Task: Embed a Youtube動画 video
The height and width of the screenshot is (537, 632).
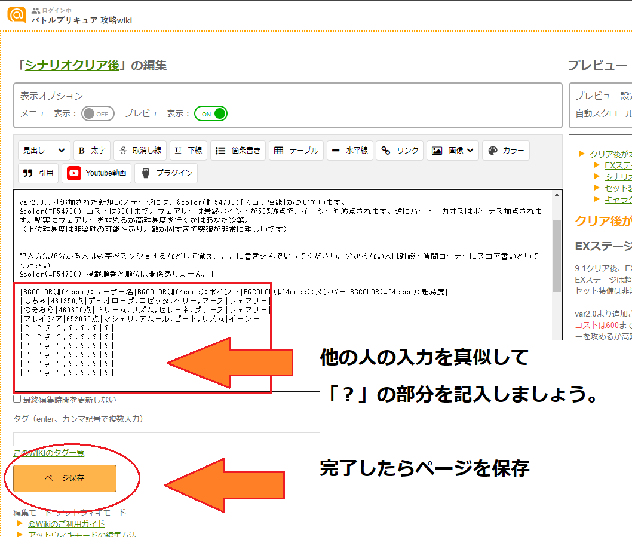Action: (97, 173)
